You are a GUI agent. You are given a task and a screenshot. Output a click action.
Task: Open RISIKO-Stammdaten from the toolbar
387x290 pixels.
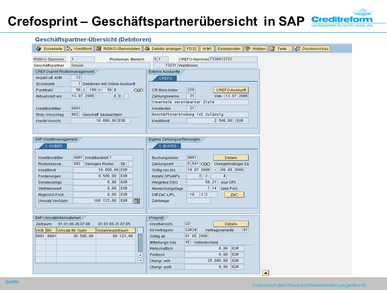pyautogui.click(x=119, y=49)
